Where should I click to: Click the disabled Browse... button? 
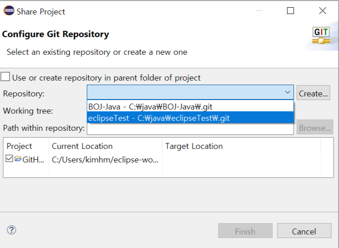[315, 127]
